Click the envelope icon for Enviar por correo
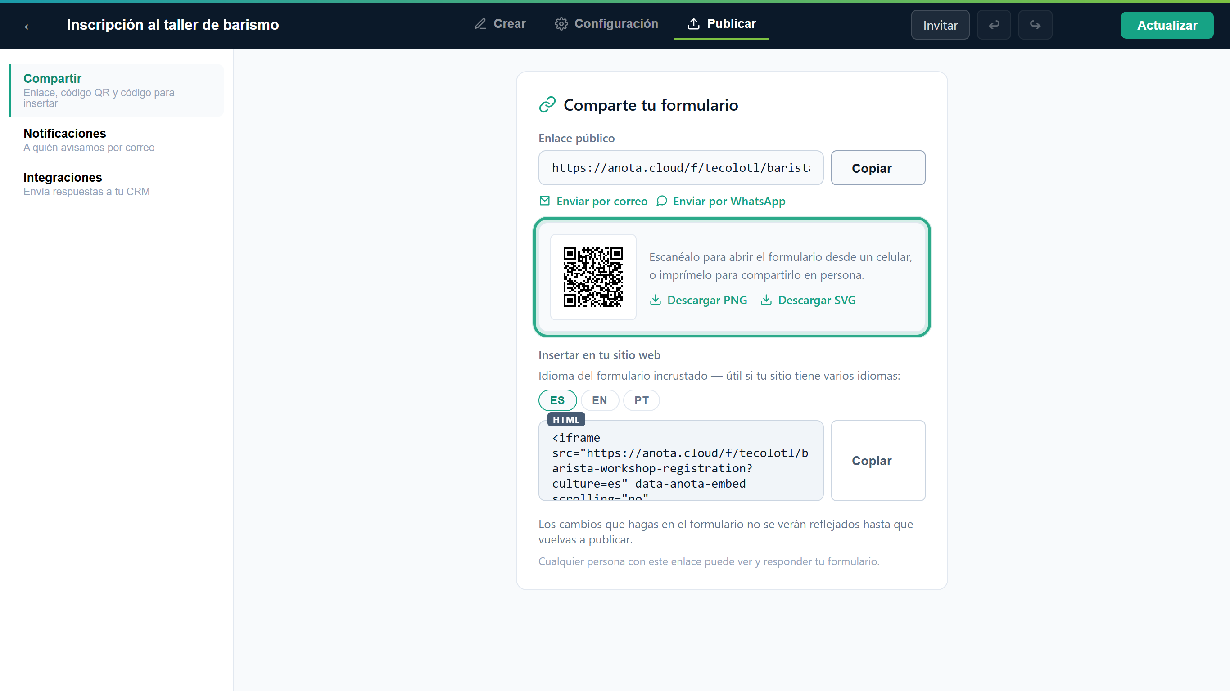 click(544, 201)
